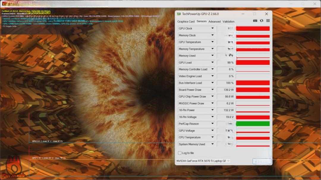Open the Memory Used sensor dropdown

click(x=213, y=56)
